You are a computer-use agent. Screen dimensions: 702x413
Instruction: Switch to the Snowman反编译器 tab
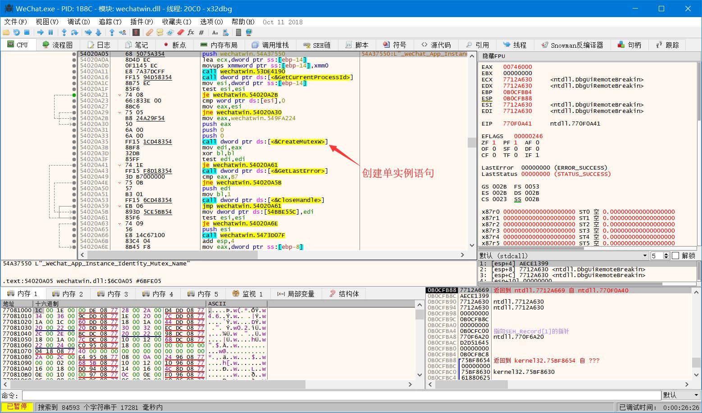pyautogui.click(x=572, y=45)
